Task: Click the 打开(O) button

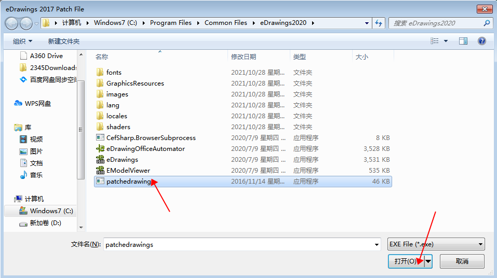Action: [x=406, y=261]
